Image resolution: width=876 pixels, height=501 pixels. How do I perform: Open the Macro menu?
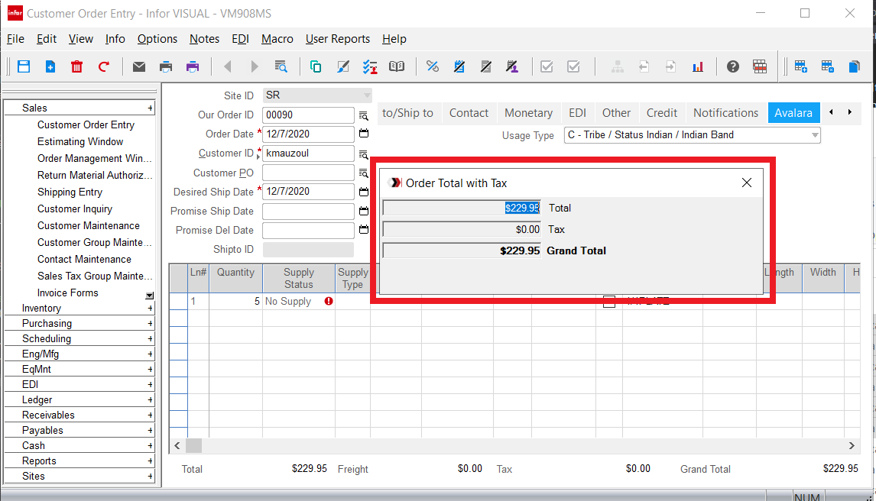coord(277,39)
